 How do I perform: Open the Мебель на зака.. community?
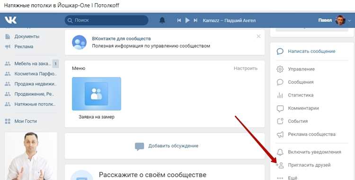point(33,64)
